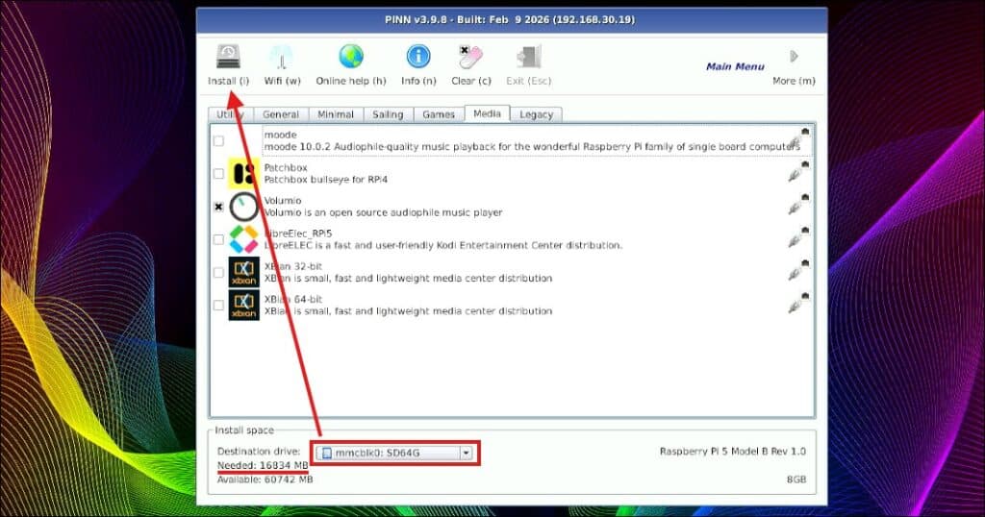The height and width of the screenshot is (517, 985).
Task: Check the XBian 32-bit checkbox
Action: tap(218, 272)
